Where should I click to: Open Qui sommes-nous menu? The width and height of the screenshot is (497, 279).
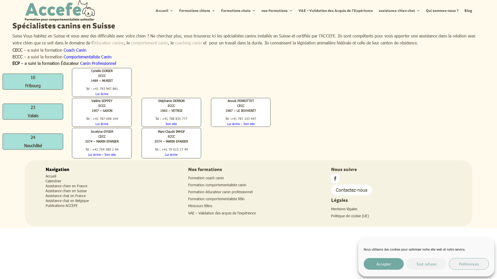click(x=442, y=11)
